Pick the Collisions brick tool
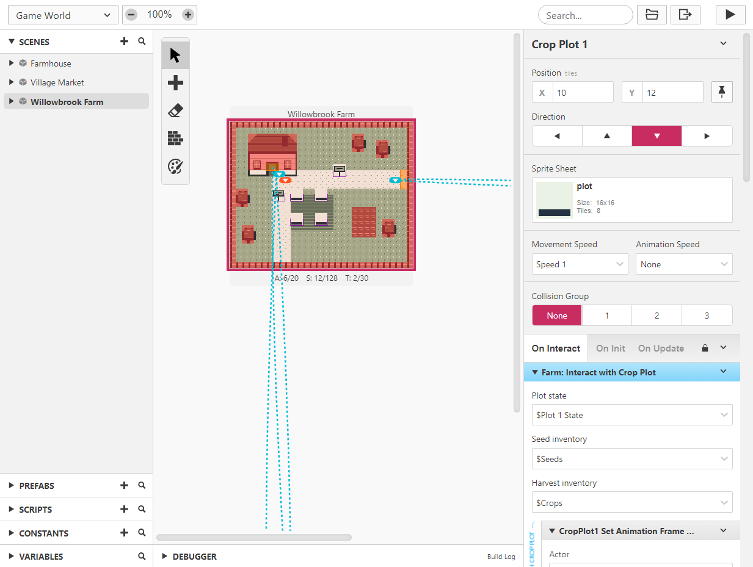The height and width of the screenshot is (567, 753). point(175,139)
